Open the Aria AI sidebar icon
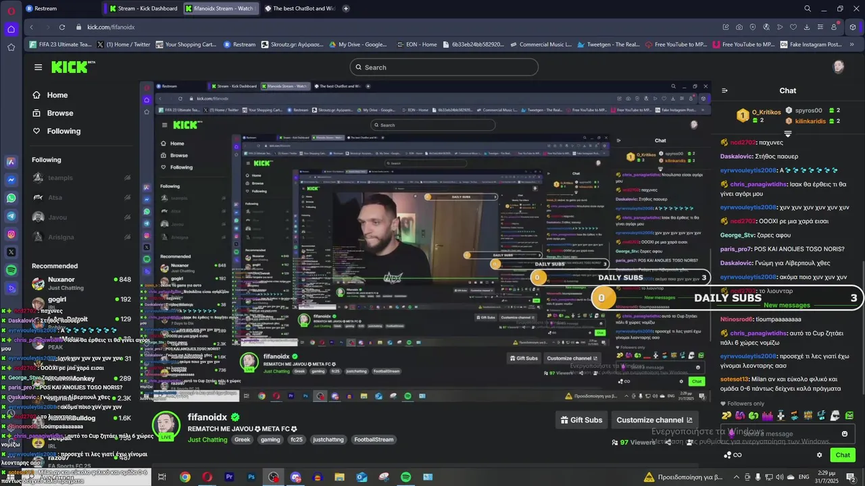 [11, 162]
